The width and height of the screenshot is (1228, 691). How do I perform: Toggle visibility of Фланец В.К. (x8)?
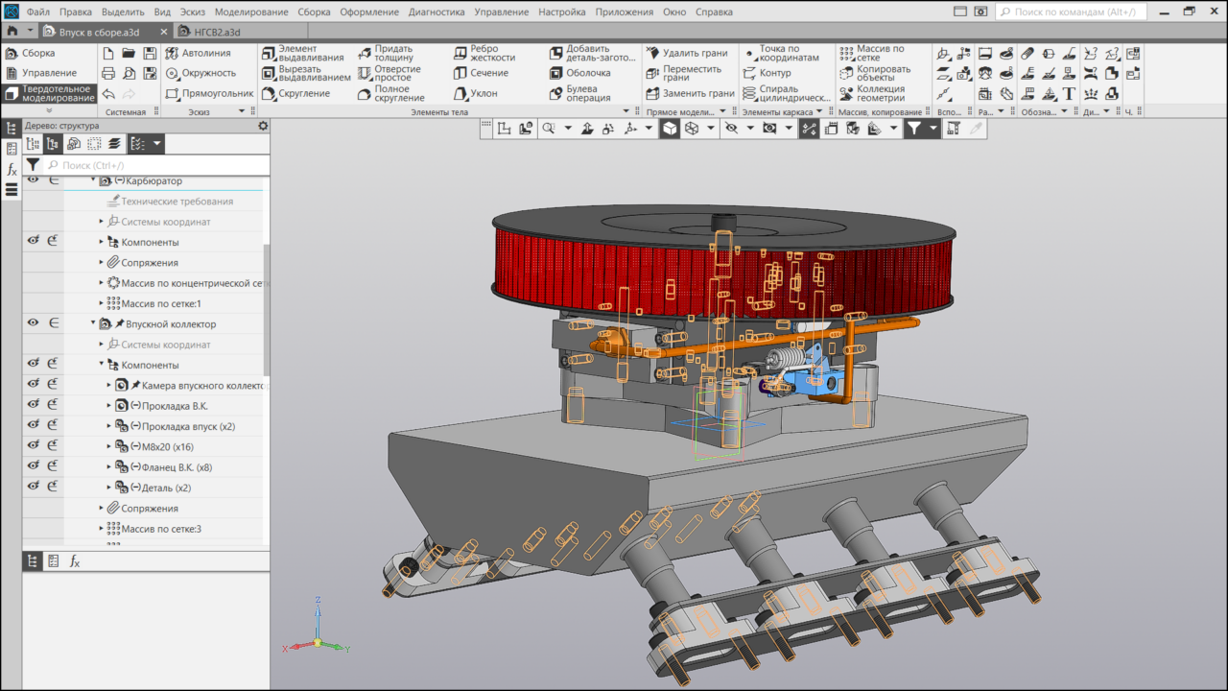[33, 466]
